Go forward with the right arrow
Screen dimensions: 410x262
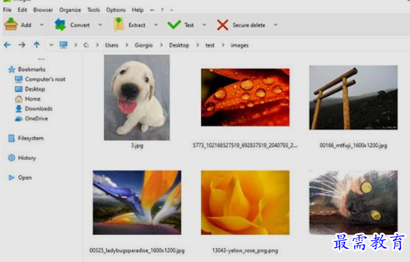click(x=22, y=45)
